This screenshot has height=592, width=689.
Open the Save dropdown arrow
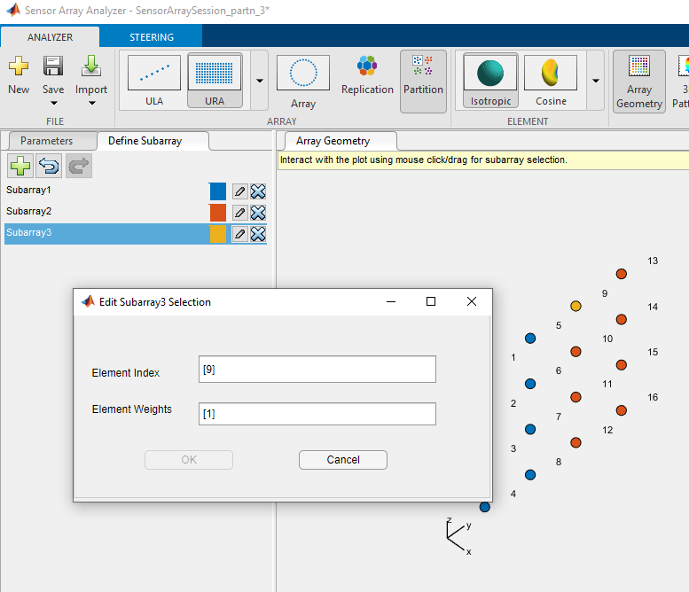click(x=53, y=103)
